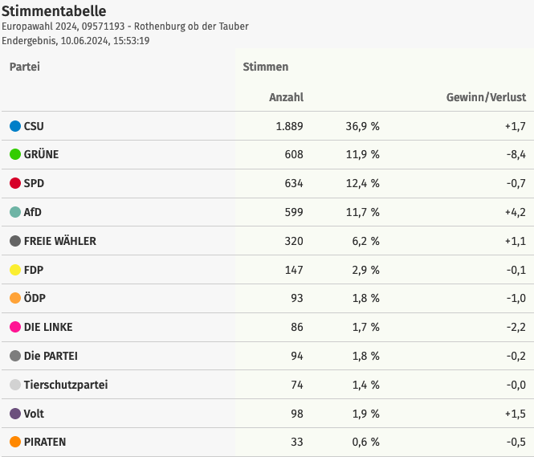The image size is (534, 457).
Task: Click the Stimmentabelle heading
Action: point(54,10)
